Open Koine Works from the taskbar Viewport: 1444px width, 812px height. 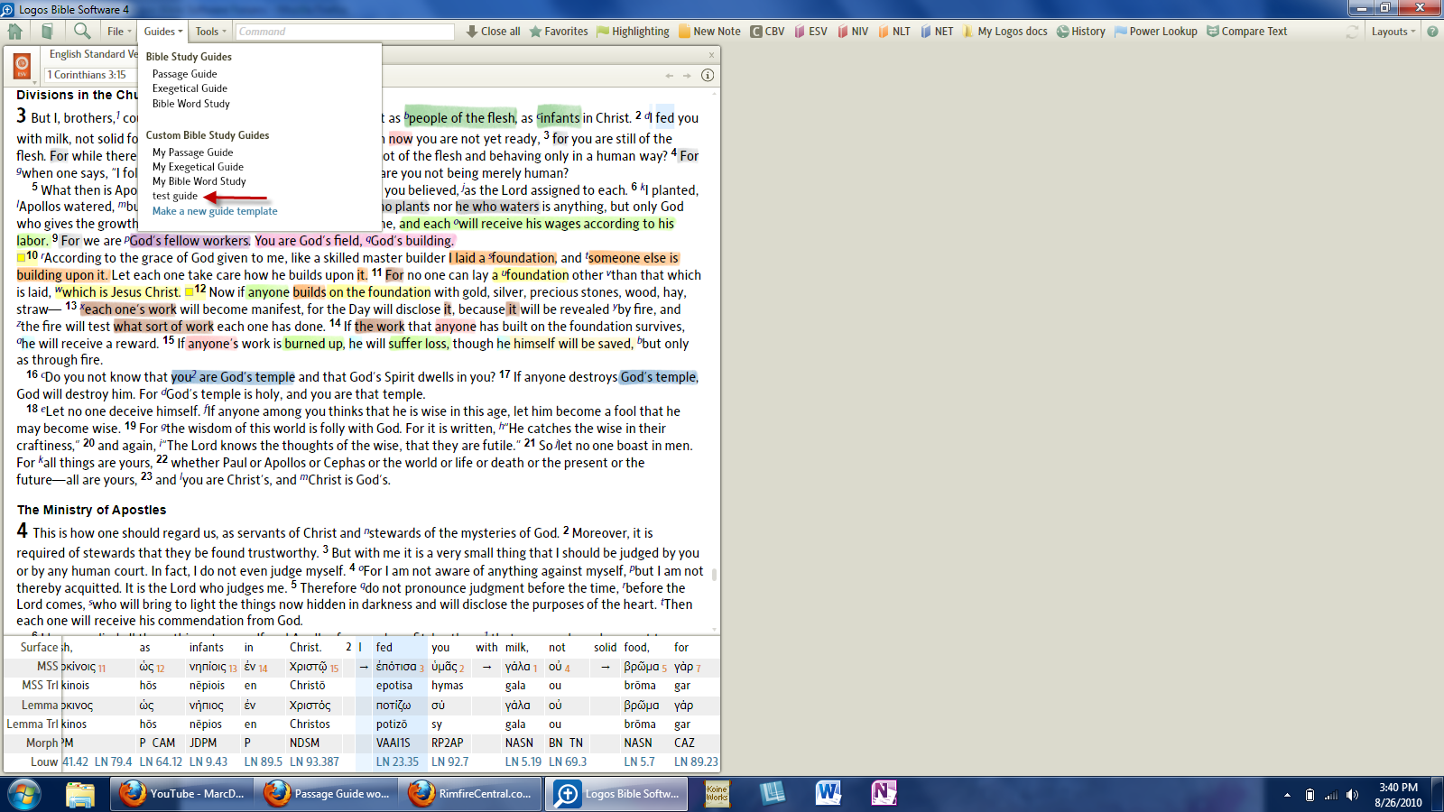point(717,794)
